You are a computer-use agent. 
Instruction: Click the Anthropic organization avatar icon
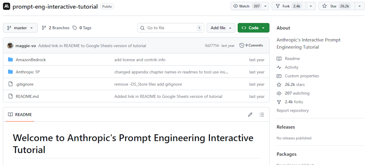(x=7, y=6)
